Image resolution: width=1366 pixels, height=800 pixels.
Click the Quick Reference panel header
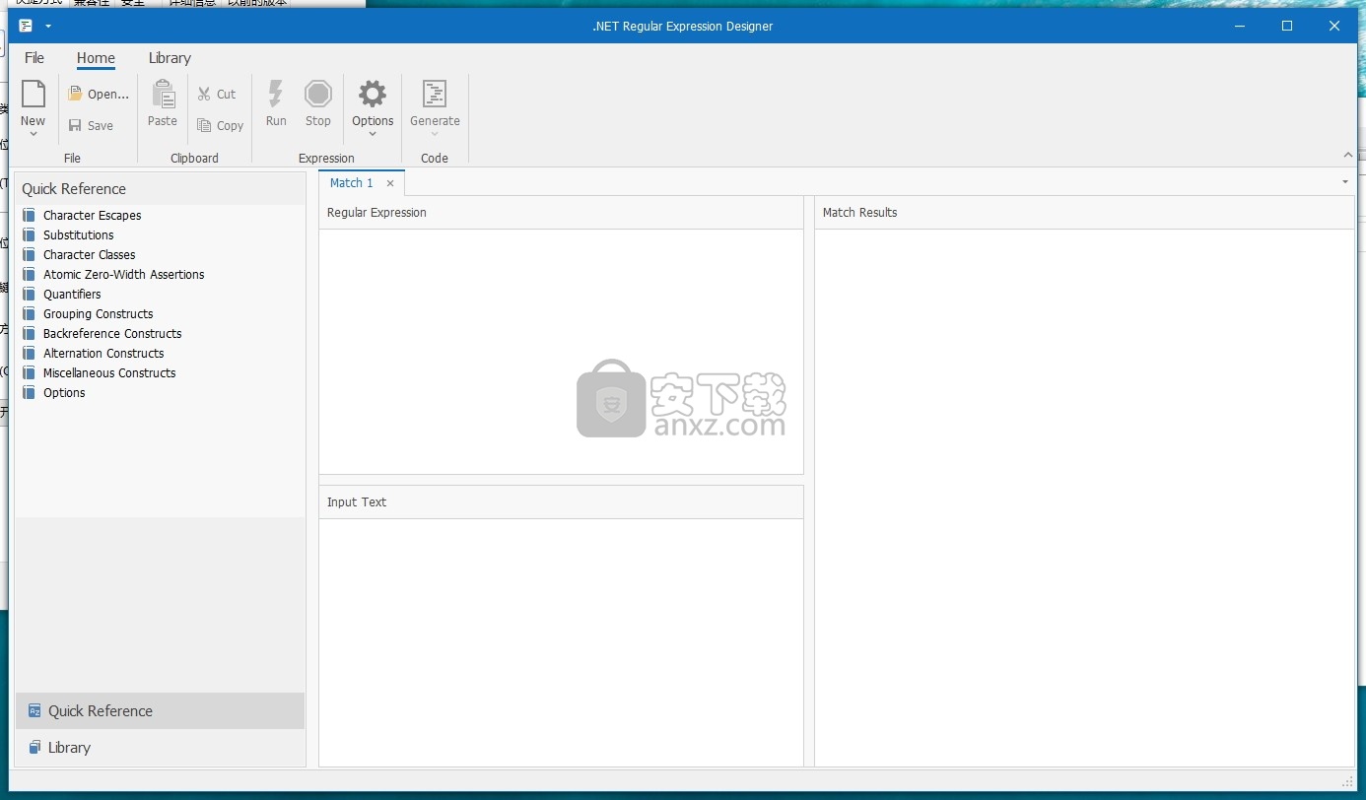pos(160,189)
